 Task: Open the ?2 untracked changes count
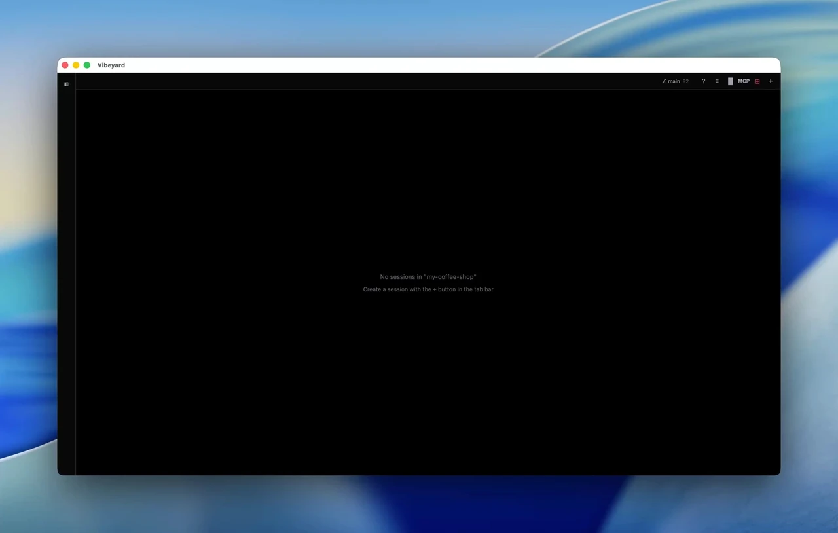pyautogui.click(x=685, y=81)
